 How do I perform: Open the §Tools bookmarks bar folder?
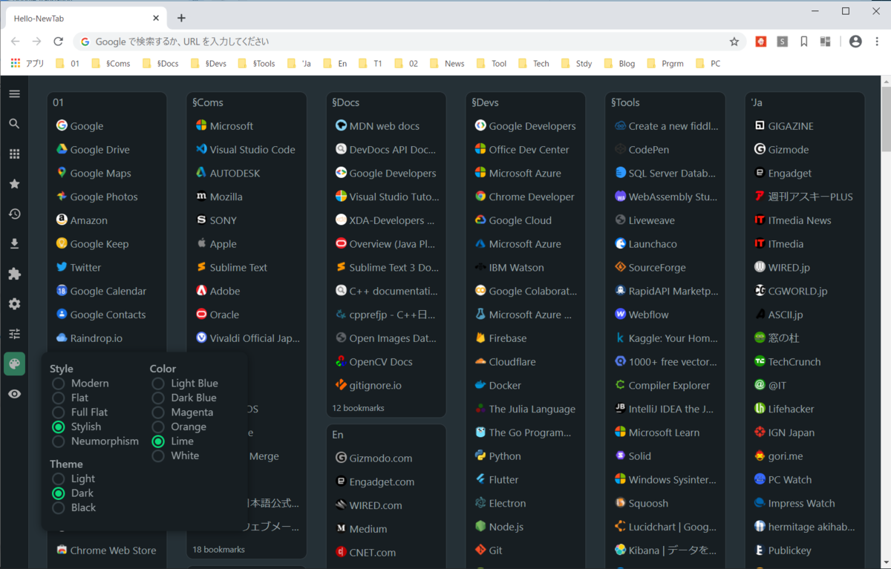point(256,63)
